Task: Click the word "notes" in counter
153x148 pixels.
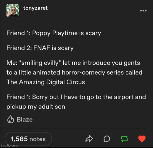Action: pyautogui.click(x=38, y=139)
